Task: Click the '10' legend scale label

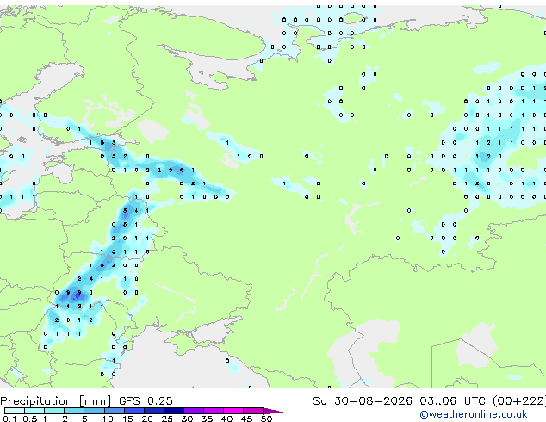Action: pyautogui.click(x=108, y=419)
